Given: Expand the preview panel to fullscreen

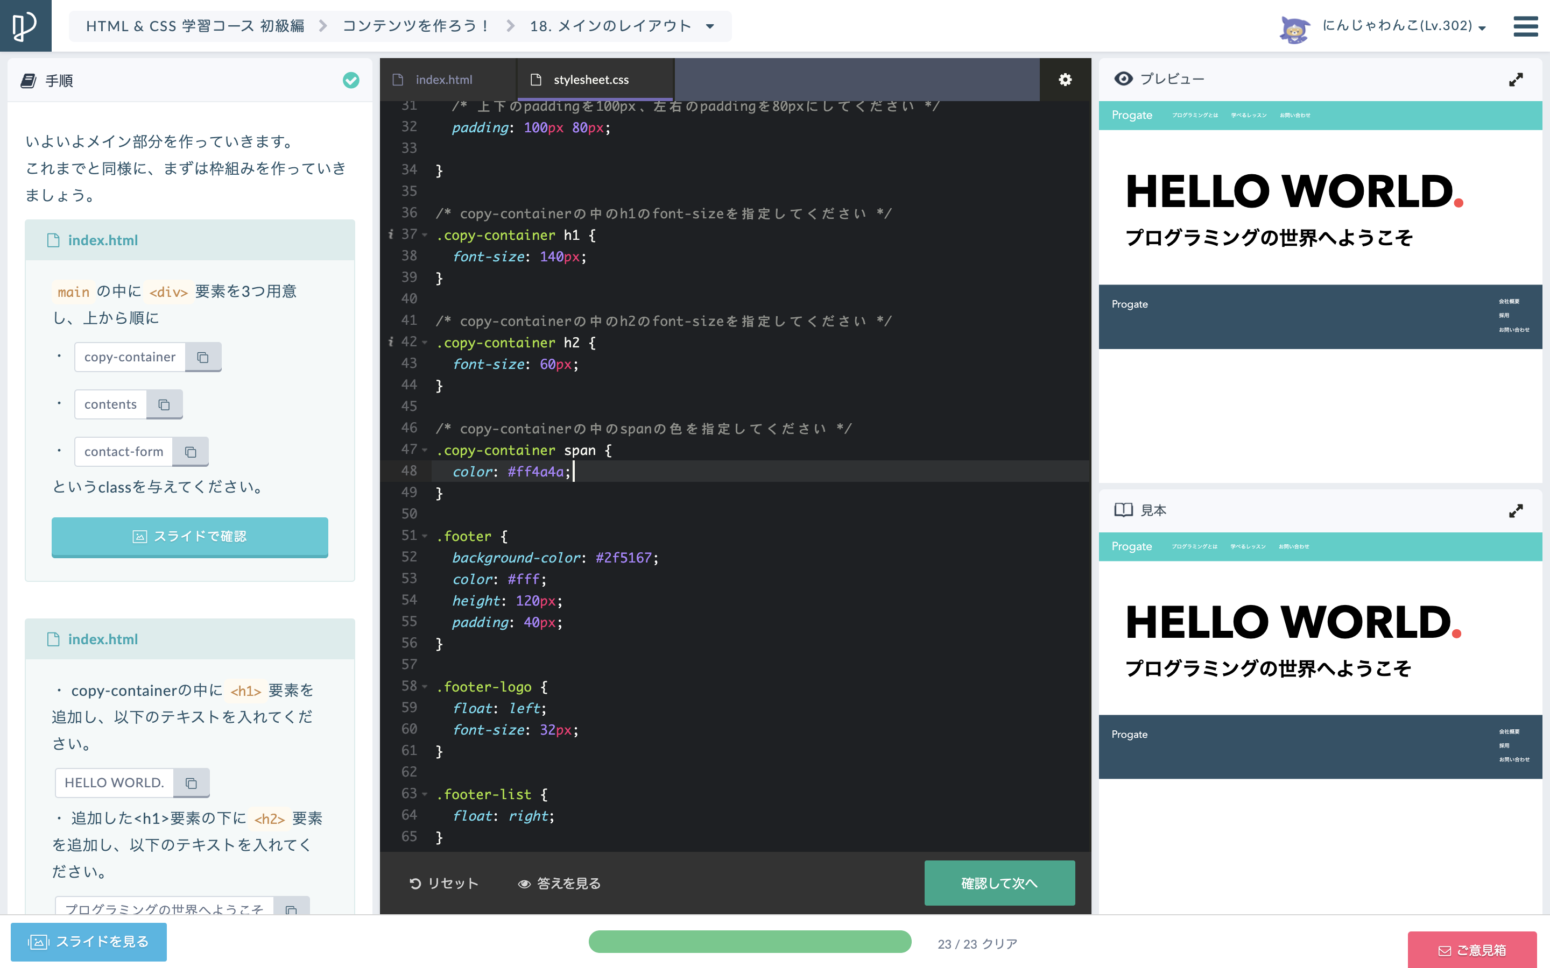Looking at the screenshot, I should (x=1516, y=80).
